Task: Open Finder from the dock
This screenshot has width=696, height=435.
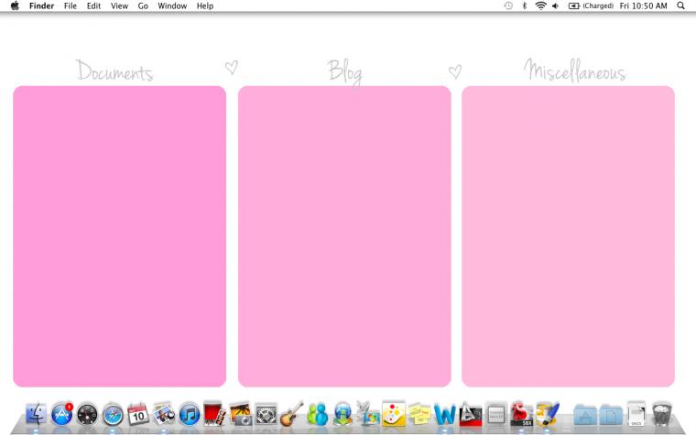Action: 37,414
